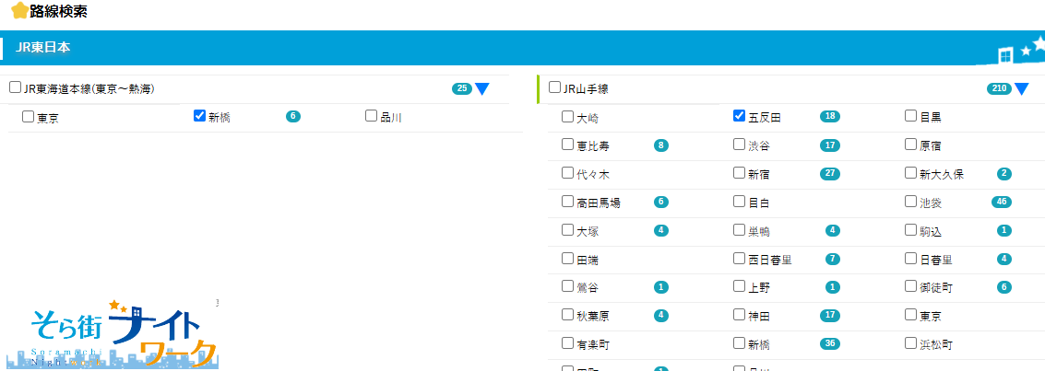The image size is (1045, 371).
Task: Click the 25 count badge on JR東海道本線
Action: coord(462,88)
